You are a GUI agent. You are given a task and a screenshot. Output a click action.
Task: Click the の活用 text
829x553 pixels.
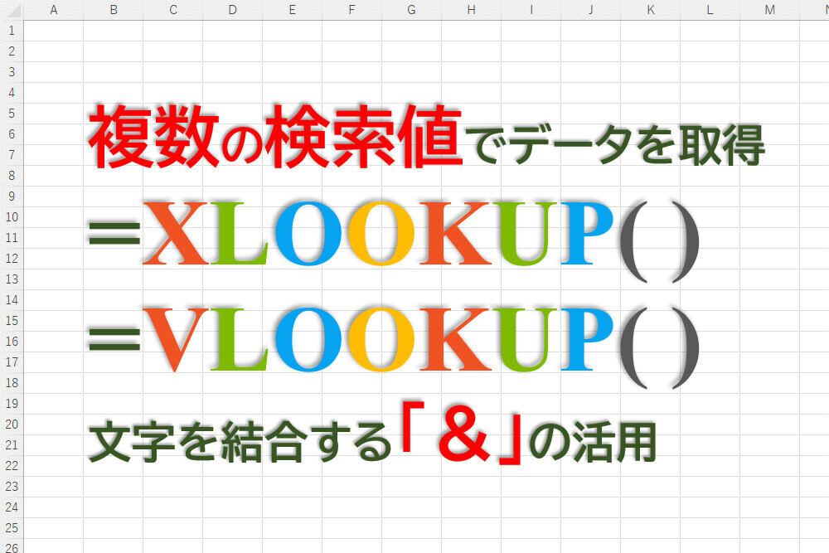(x=592, y=441)
